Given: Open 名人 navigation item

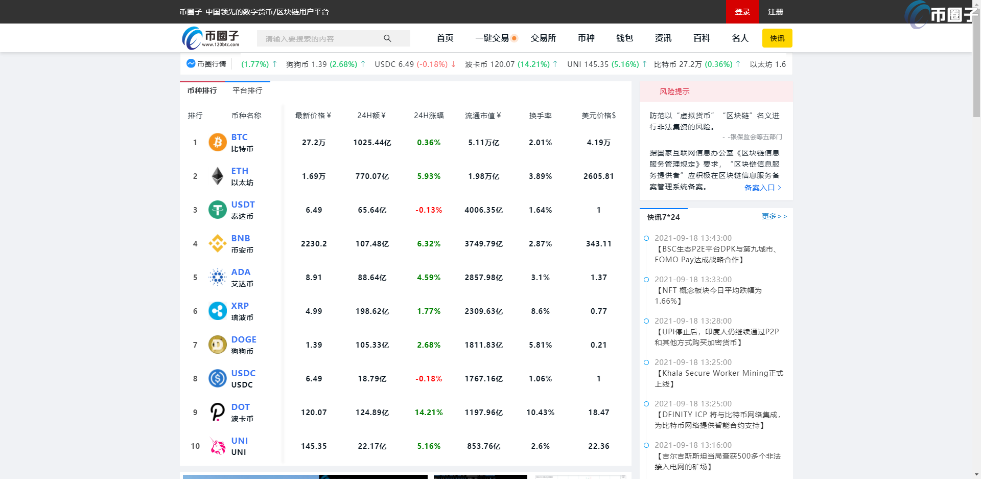Looking at the screenshot, I should tap(740, 38).
